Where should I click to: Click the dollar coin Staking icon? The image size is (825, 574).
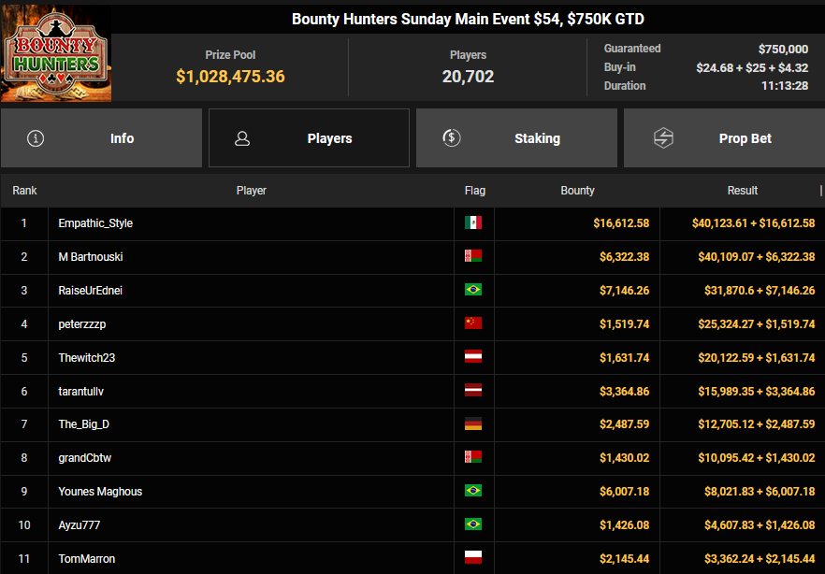451,138
